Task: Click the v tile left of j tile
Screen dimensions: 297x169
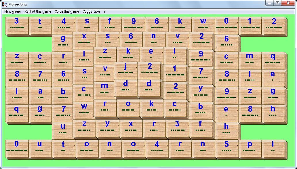Action: click(104, 73)
